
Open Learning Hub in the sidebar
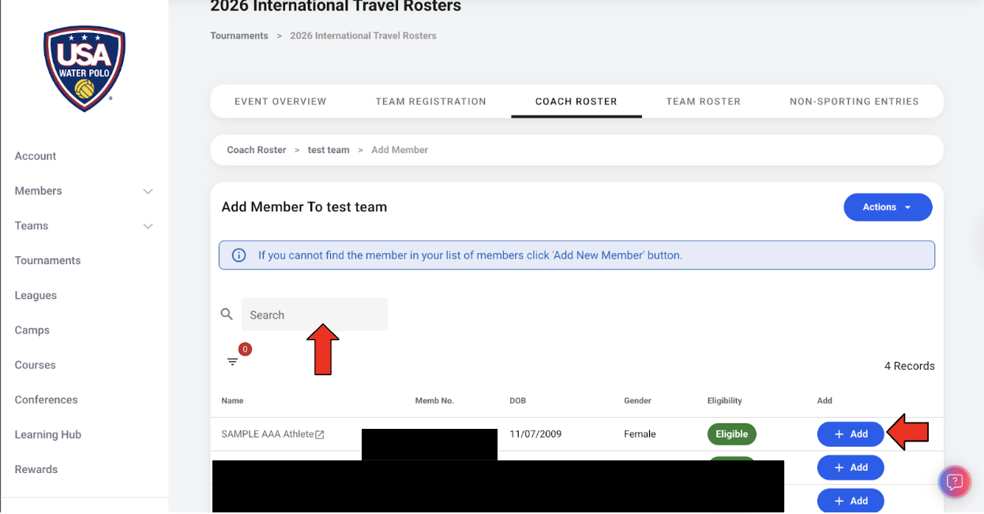[47, 434]
